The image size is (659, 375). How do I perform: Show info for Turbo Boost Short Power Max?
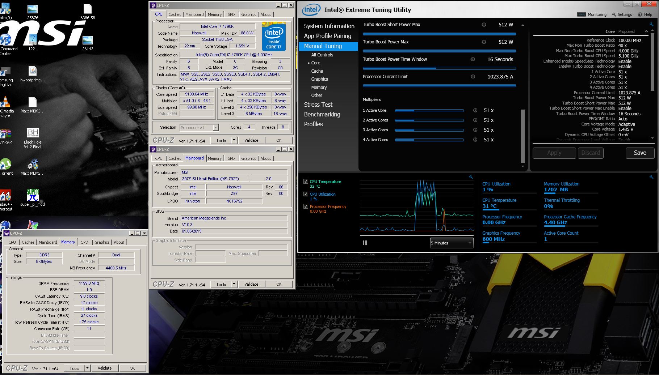484,25
